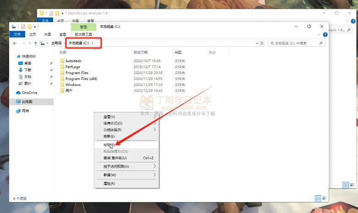
Task: Select the Autodesk folder
Action: (x=73, y=61)
